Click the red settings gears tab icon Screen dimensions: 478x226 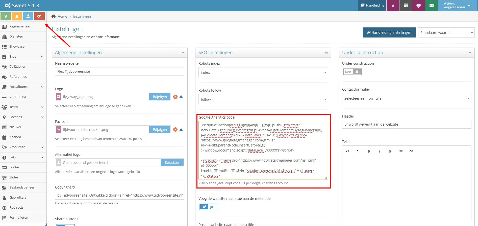[39, 16]
